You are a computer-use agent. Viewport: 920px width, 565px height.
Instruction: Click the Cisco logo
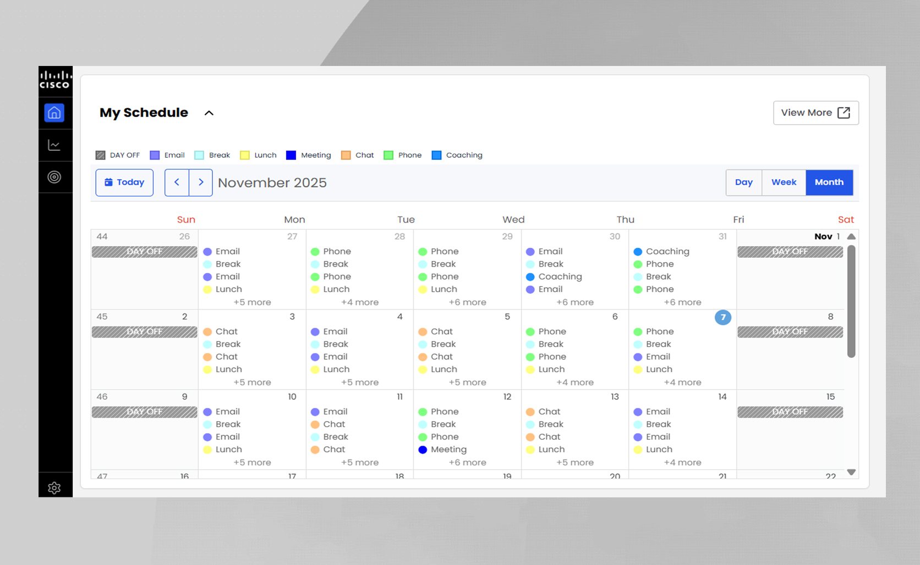pyautogui.click(x=55, y=80)
